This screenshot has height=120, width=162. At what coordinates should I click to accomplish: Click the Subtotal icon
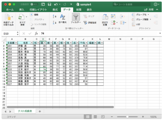(x=134, y=24)
